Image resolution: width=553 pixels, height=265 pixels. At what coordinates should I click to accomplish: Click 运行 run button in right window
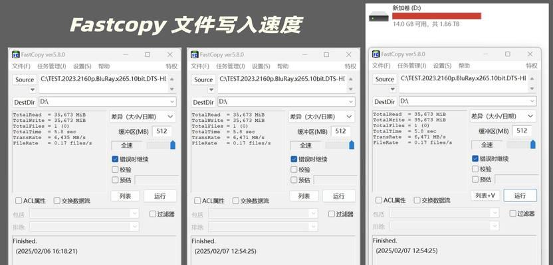(520, 195)
